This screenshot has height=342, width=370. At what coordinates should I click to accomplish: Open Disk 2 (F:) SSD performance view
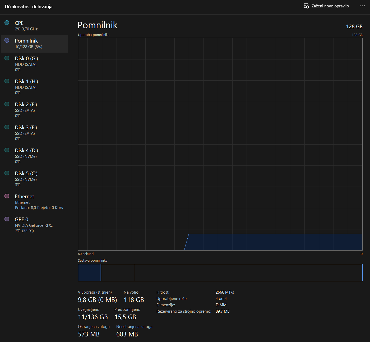coord(34,110)
